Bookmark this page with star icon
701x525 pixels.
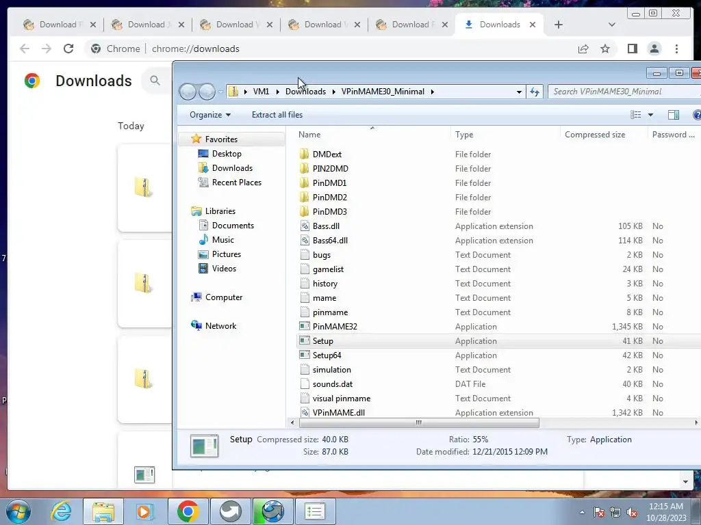605,49
